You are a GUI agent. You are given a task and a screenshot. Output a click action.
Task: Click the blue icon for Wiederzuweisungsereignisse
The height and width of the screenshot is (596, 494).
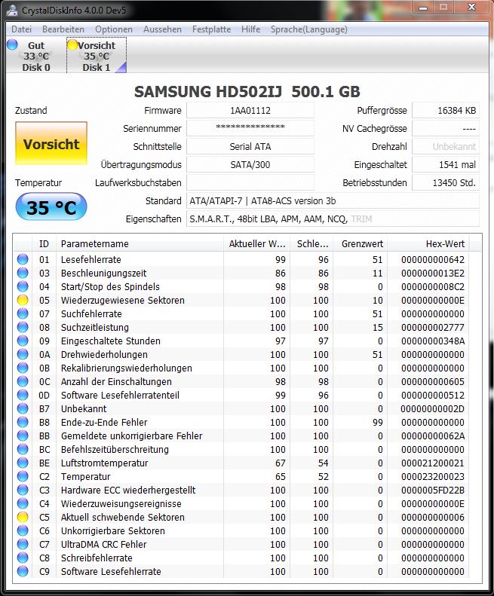tap(23, 503)
